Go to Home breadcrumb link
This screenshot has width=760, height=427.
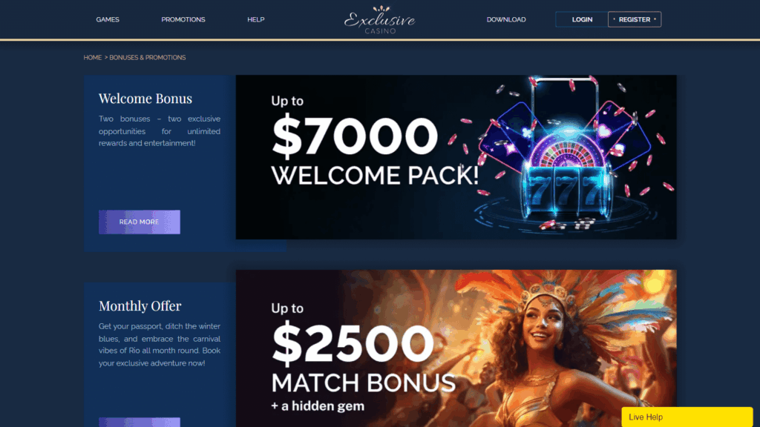93,58
